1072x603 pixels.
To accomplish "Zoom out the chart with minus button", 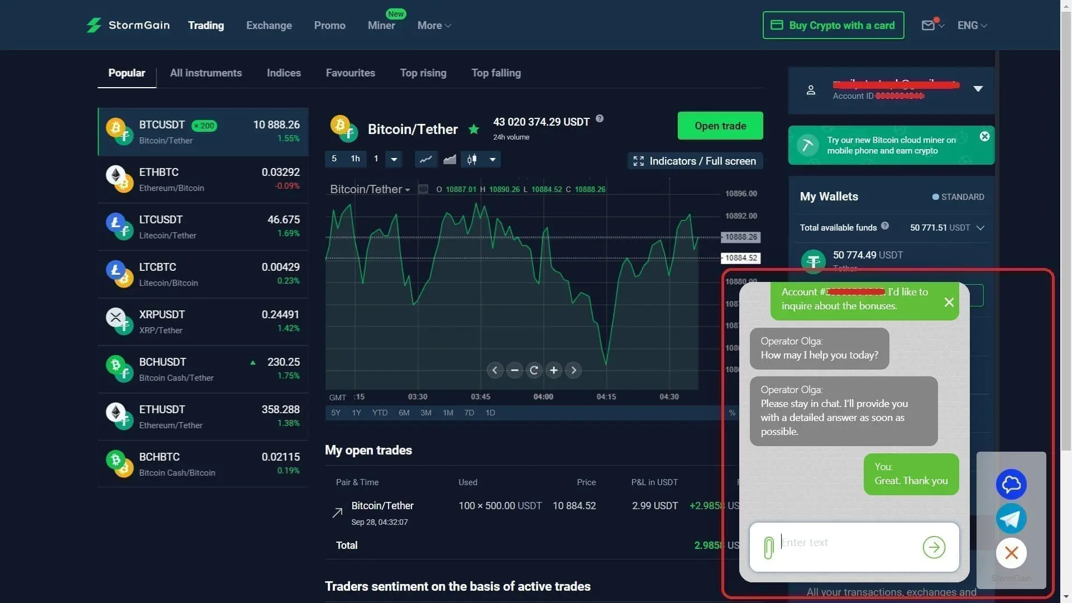I will tap(515, 370).
